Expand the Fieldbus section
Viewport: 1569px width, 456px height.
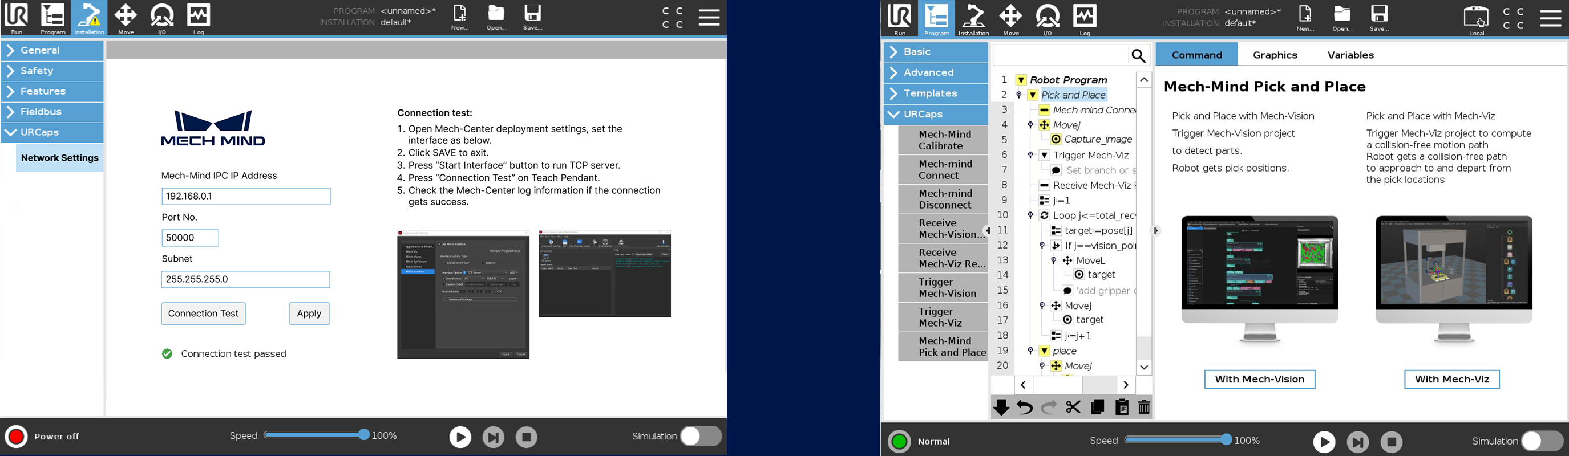tap(52, 112)
